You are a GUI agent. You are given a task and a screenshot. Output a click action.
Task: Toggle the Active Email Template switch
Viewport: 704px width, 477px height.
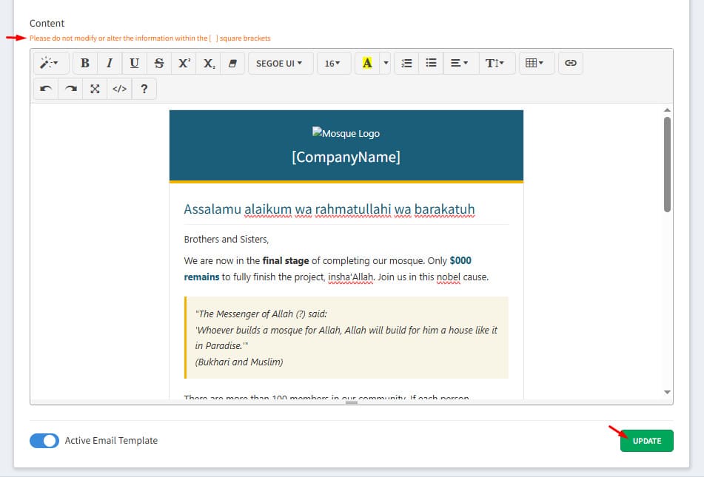[x=44, y=441]
